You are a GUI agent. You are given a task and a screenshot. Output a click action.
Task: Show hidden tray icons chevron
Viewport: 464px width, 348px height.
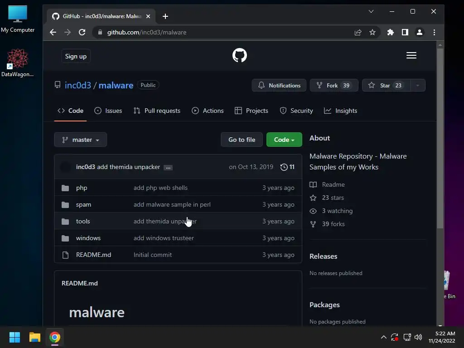click(383, 337)
